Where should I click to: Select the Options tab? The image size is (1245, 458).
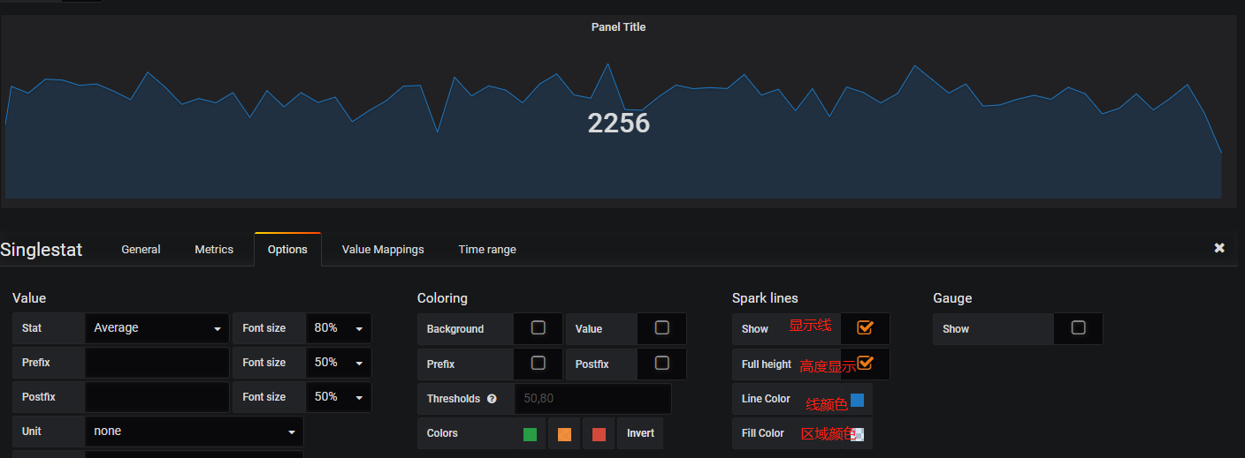point(287,250)
